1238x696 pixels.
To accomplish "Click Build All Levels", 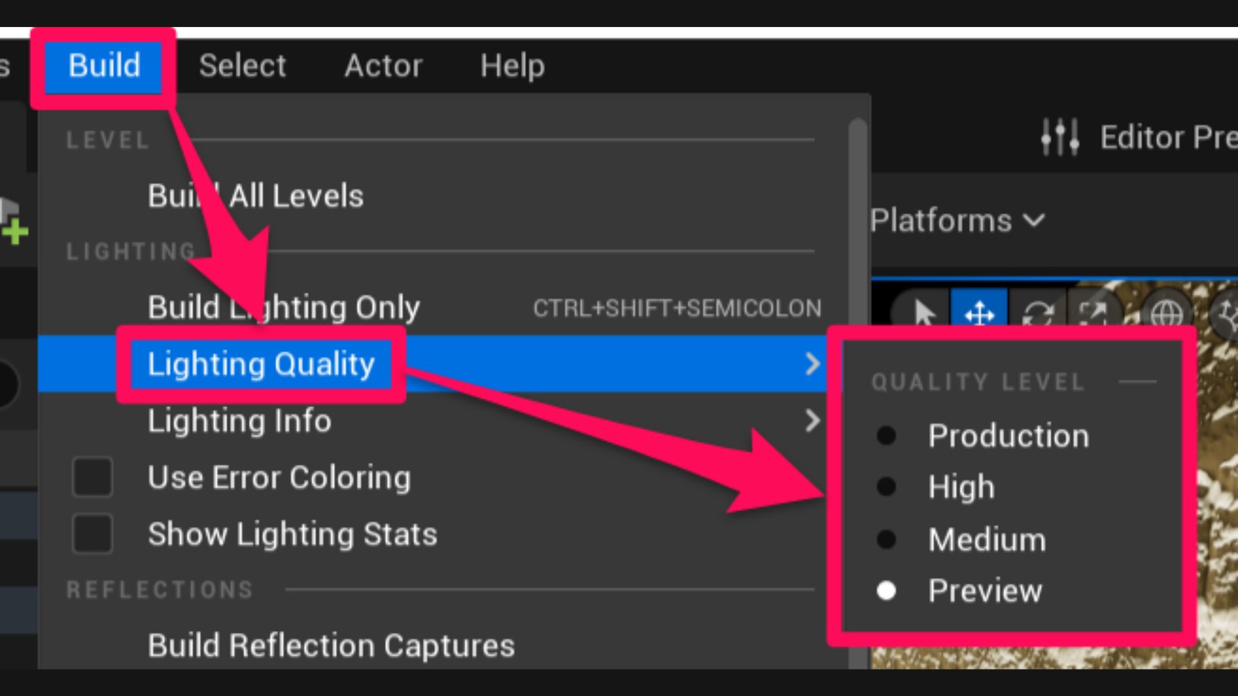I will (255, 196).
